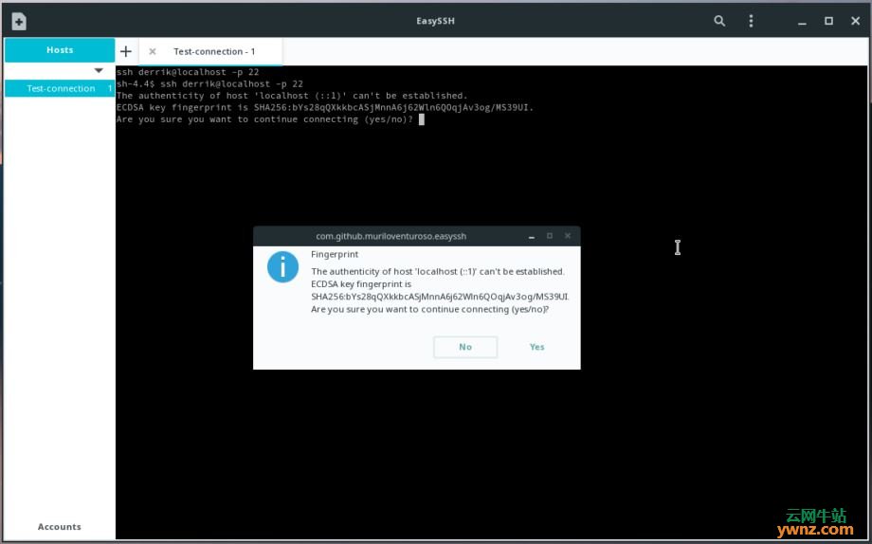Open the three-dot menu in header

pyautogui.click(x=751, y=21)
